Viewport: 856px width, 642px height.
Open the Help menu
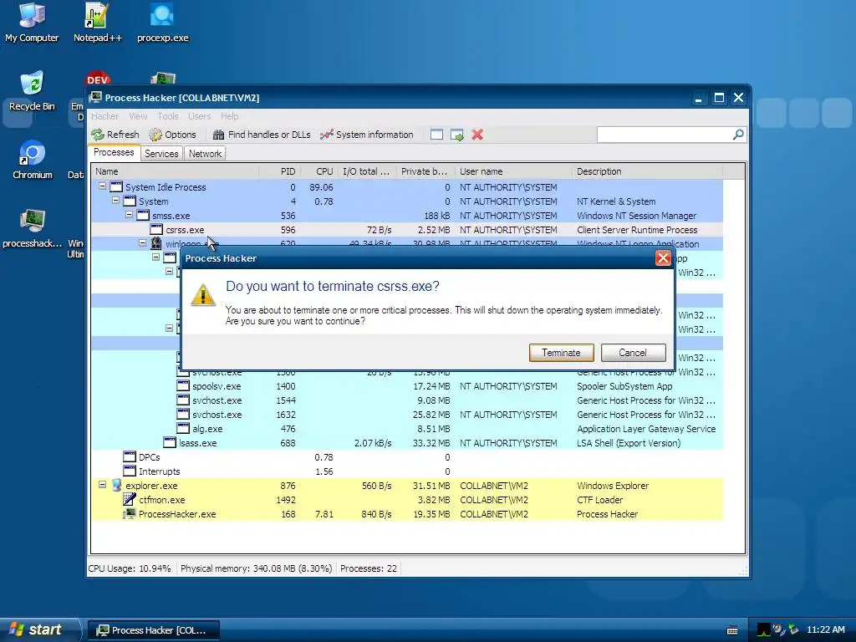tap(229, 116)
